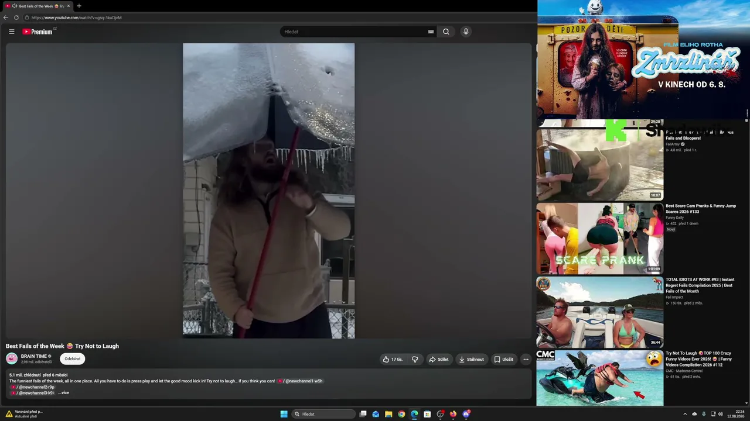
Task: Visit the FailArmy channel
Action: pos(673,144)
